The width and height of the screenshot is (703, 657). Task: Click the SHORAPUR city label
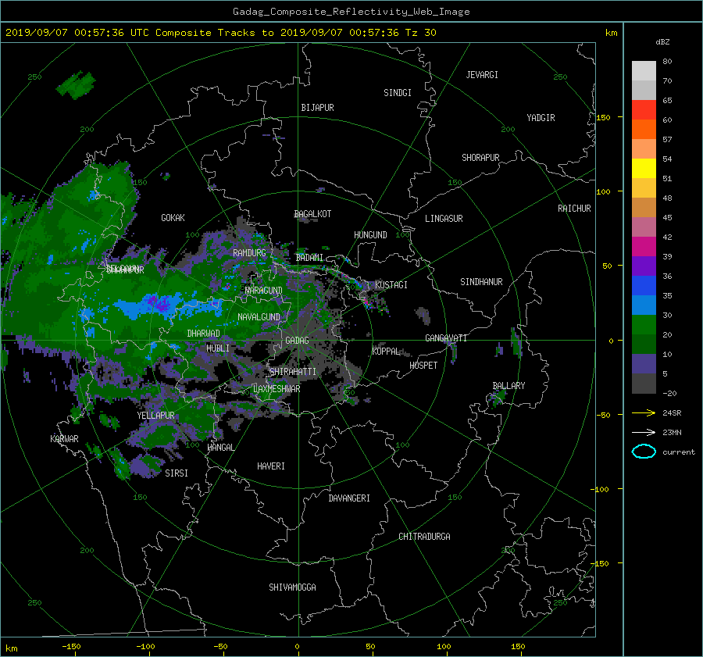coord(480,158)
